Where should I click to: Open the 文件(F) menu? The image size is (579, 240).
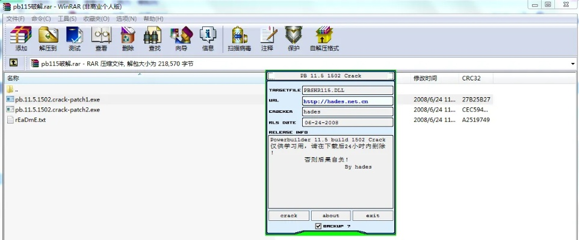15,19
